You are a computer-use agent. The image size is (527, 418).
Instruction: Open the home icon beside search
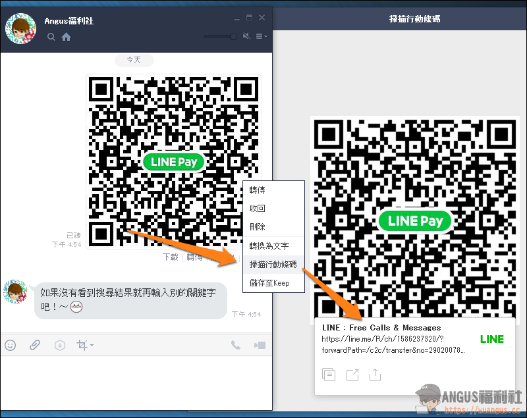click(66, 38)
